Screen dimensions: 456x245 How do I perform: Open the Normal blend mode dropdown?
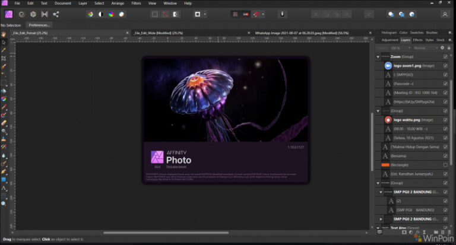tap(425, 48)
